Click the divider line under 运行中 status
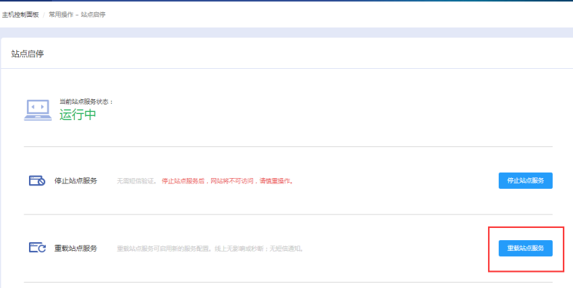 pos(288,146)
